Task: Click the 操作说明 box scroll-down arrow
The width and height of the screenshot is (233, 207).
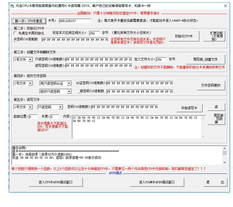Action: pos(225,162)
